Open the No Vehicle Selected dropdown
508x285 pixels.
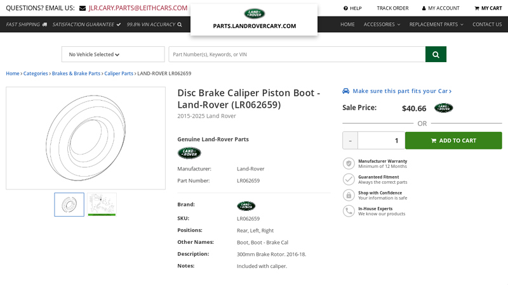pyautogui.click(x=113, y=54)
